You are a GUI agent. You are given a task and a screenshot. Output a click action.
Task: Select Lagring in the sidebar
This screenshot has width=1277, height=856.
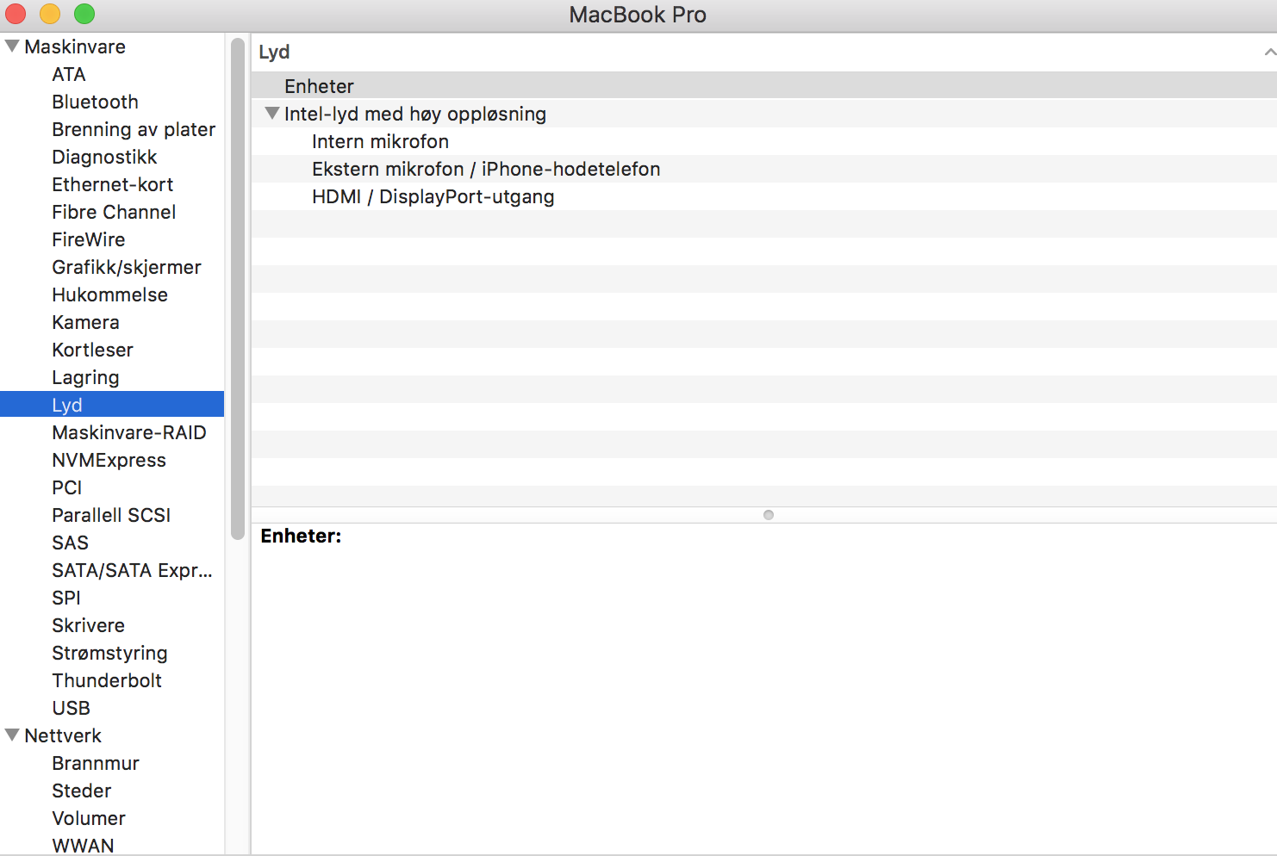[85, 377]
